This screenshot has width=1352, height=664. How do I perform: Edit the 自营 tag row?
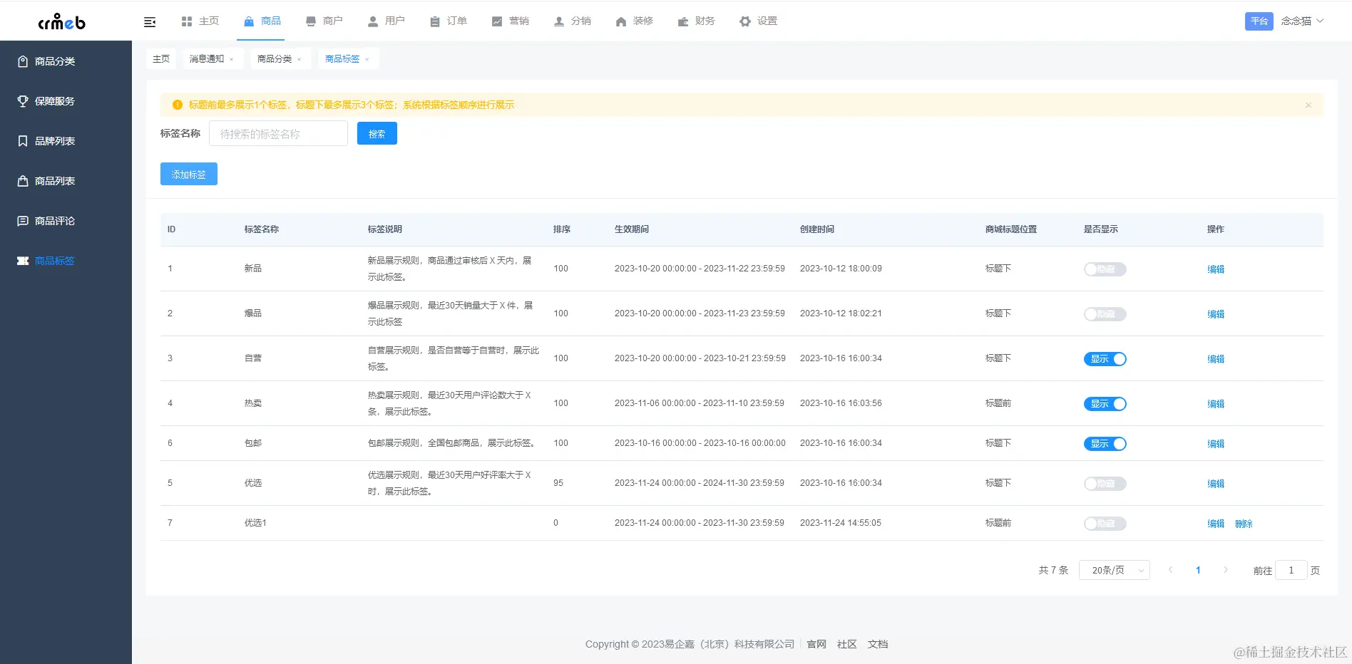click(1216, 359)
